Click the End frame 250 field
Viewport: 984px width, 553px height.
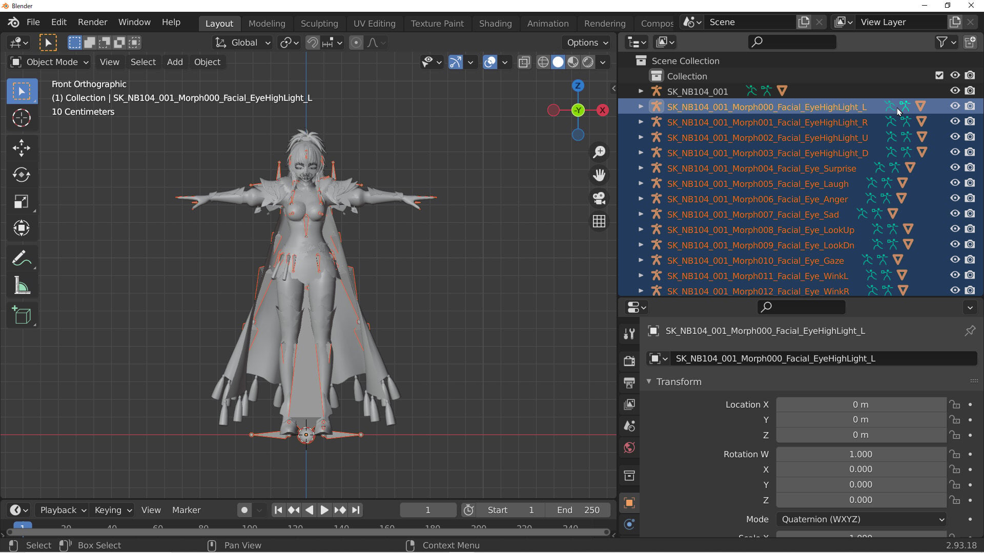pos(578,510)
